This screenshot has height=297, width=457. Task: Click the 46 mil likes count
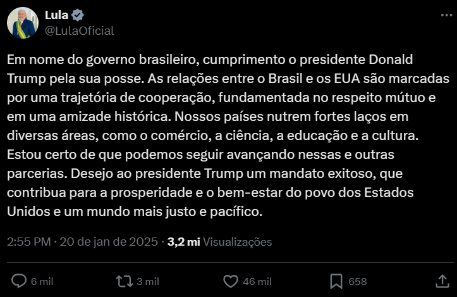coord(257,281)
